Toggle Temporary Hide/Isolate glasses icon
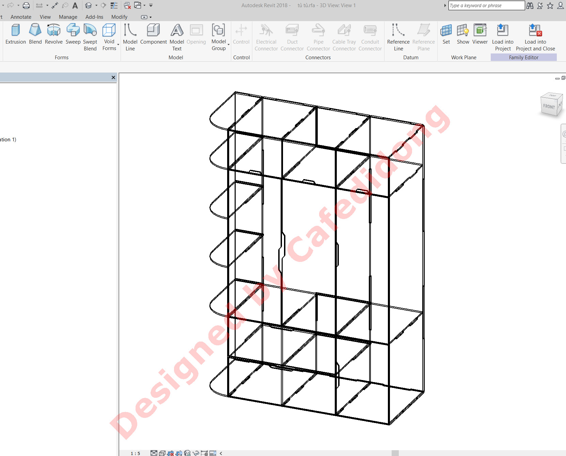 tap(195, 453)
